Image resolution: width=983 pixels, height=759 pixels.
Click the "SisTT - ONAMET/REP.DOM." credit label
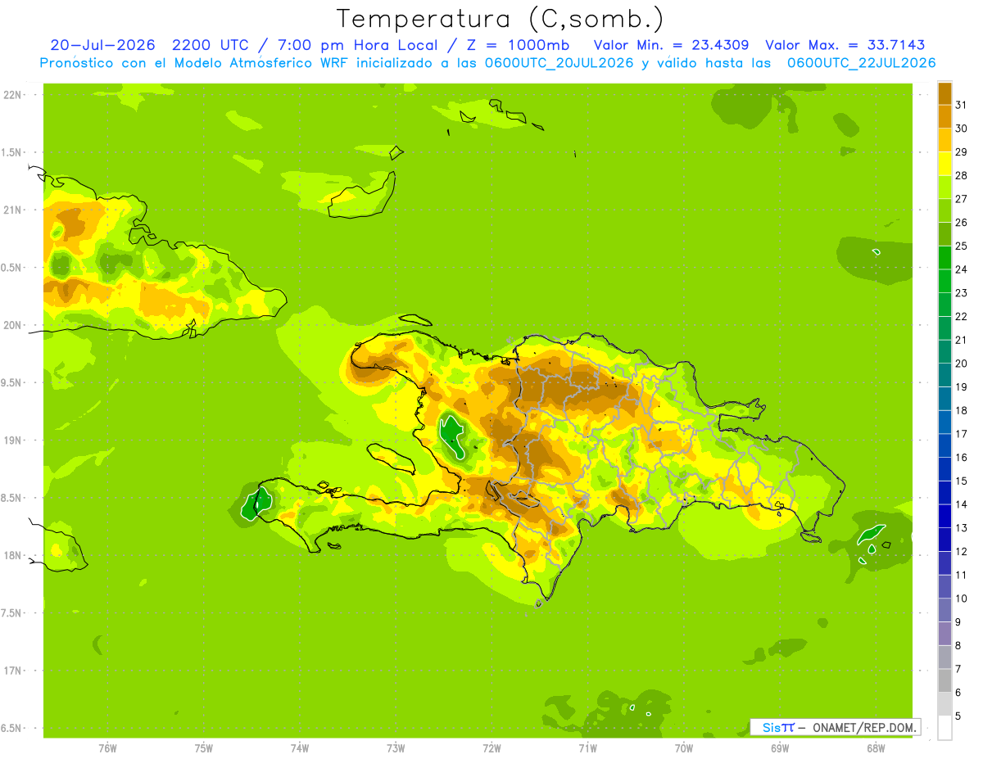[835, 727]
